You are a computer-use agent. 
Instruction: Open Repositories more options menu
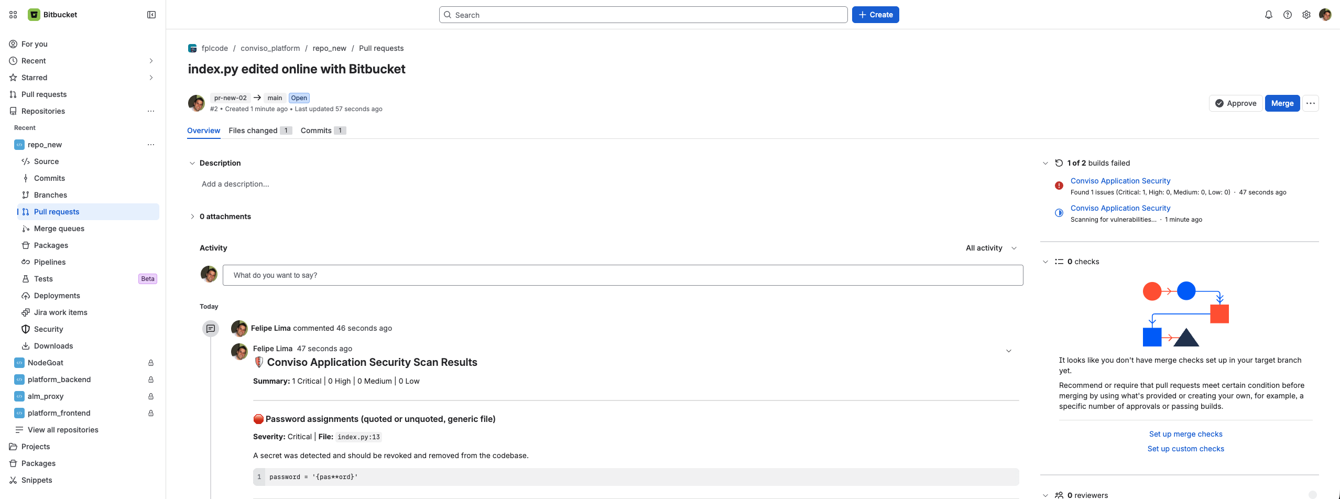click(x=151, y=111)
